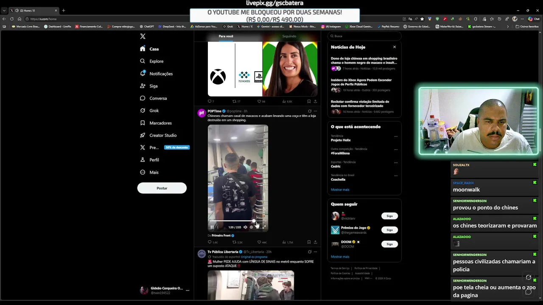The image size is (543, 305).
Task: Open Creator Studio in the sidebar
Action: point(158,135)
